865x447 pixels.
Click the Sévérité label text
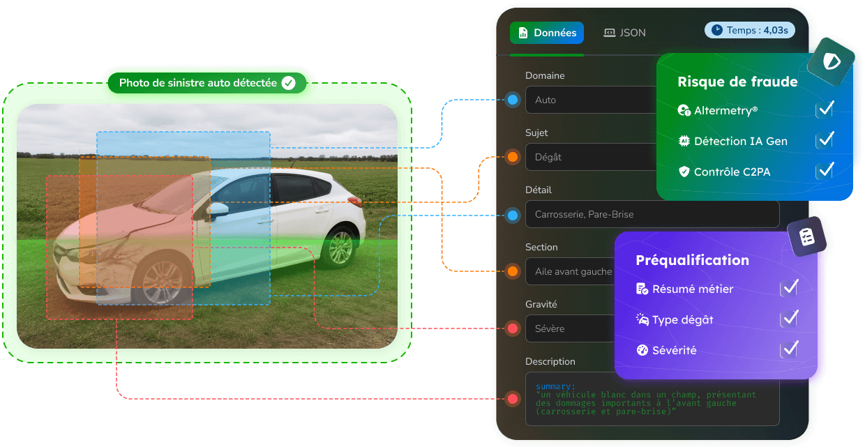[674, 350]
